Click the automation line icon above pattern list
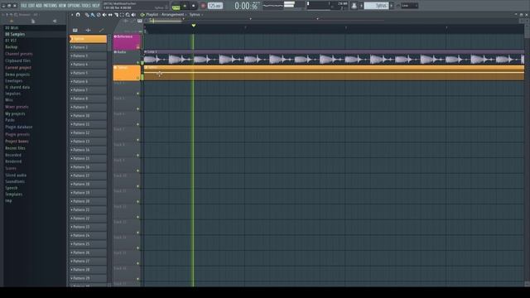 coord(101,30)
